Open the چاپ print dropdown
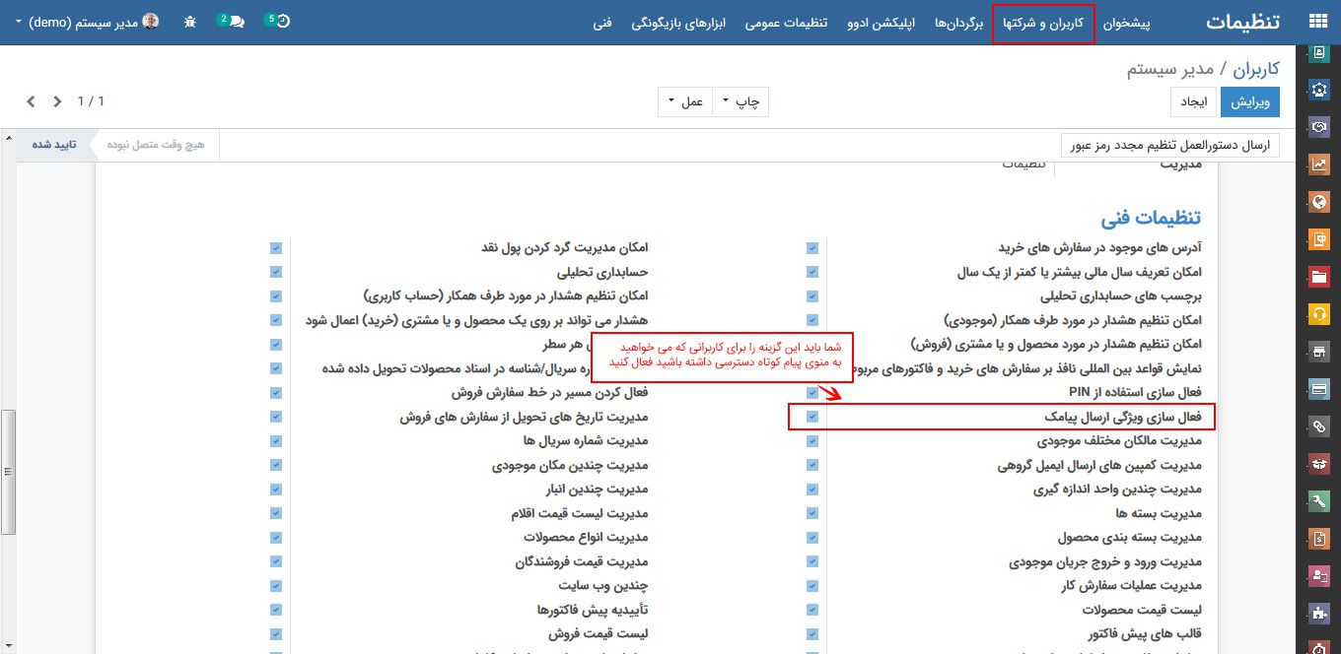Viewport: 1341px width, 654px height. click(741, 101)
